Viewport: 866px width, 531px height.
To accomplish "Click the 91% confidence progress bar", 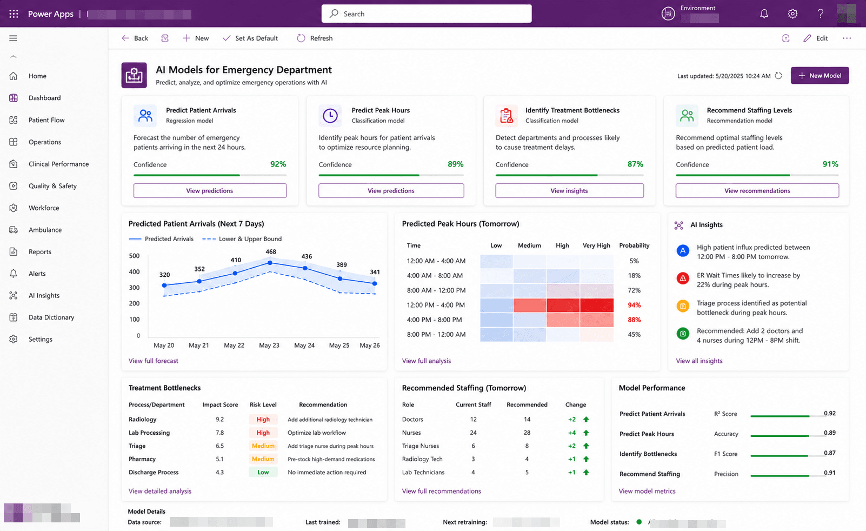I will coord(757,175).
